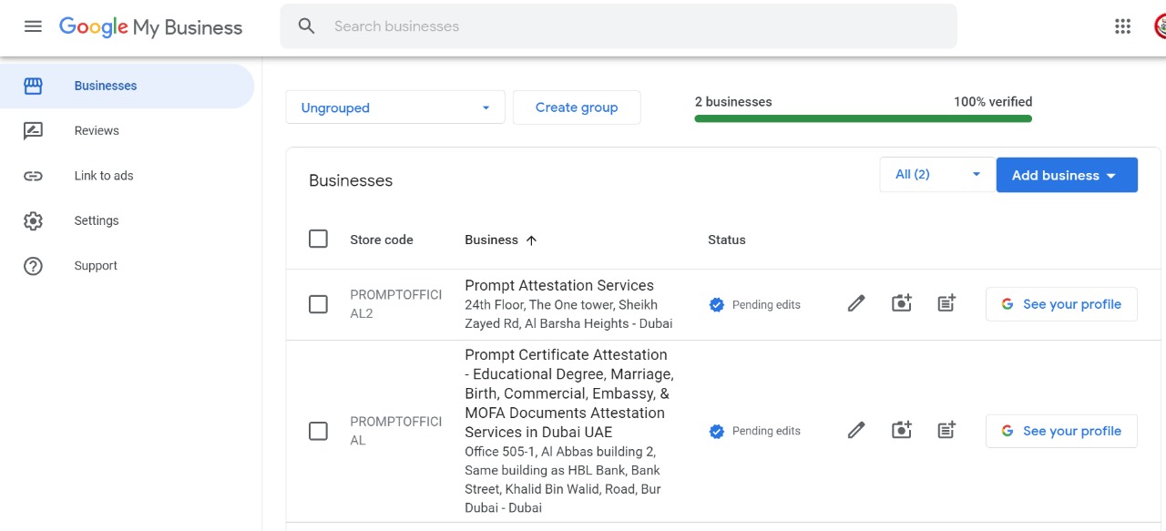The image size is (1166, 531).
Task: Click the Search businesses field
Action: pos(619,26)
